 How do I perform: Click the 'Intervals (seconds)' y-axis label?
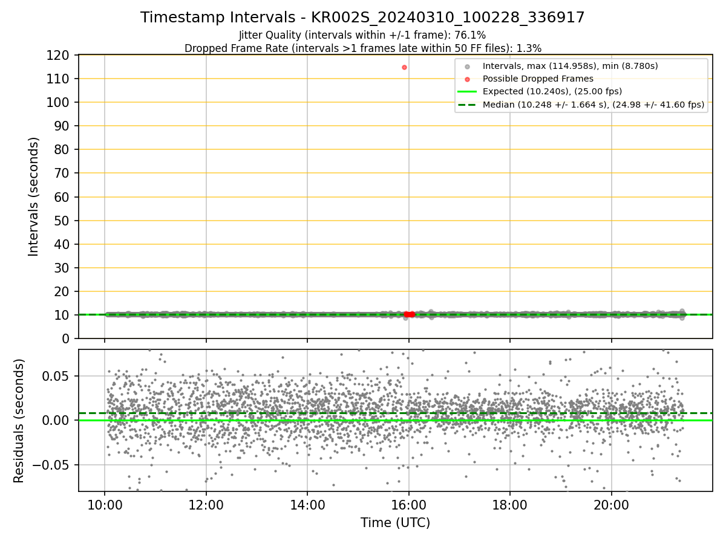point(34,196)
